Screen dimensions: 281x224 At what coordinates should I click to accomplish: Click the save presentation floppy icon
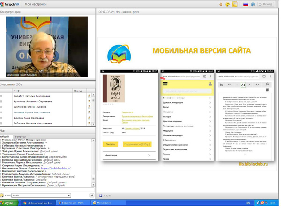coord(101,196)
